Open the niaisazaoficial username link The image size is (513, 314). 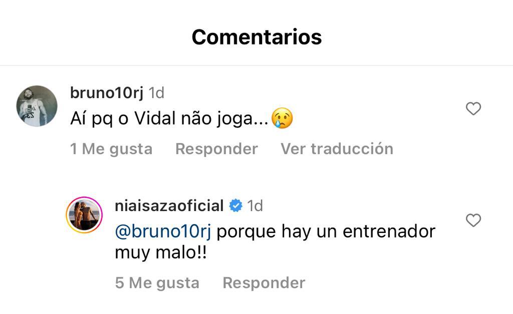point(169,206)
